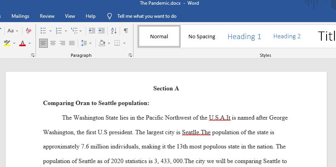This screenshot has width=336, height=167.
Task: Apply the Normal style
Action: click(x=159, y=36)
